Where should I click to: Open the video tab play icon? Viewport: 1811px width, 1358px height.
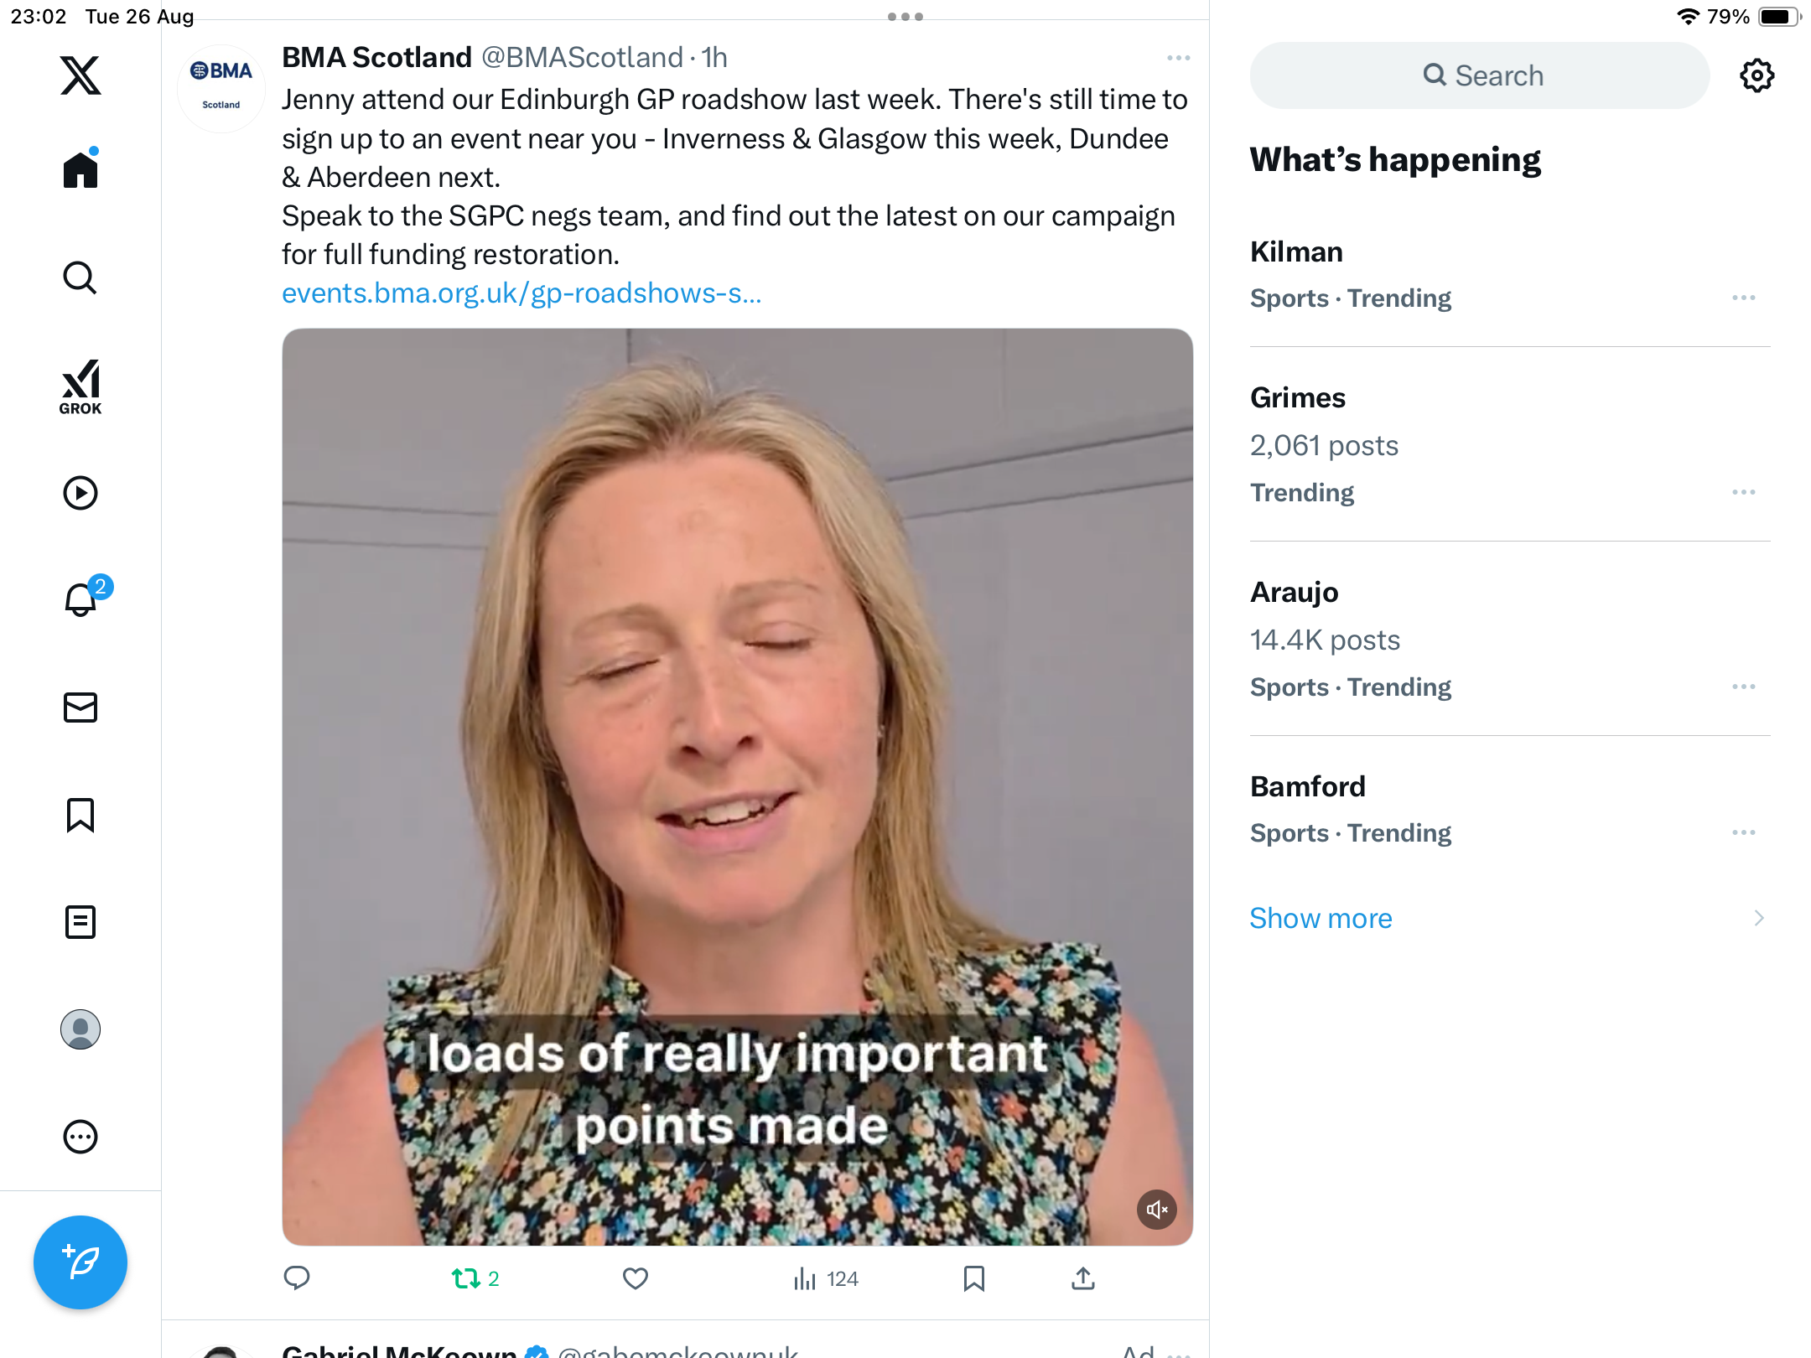(x=80, y=493)
